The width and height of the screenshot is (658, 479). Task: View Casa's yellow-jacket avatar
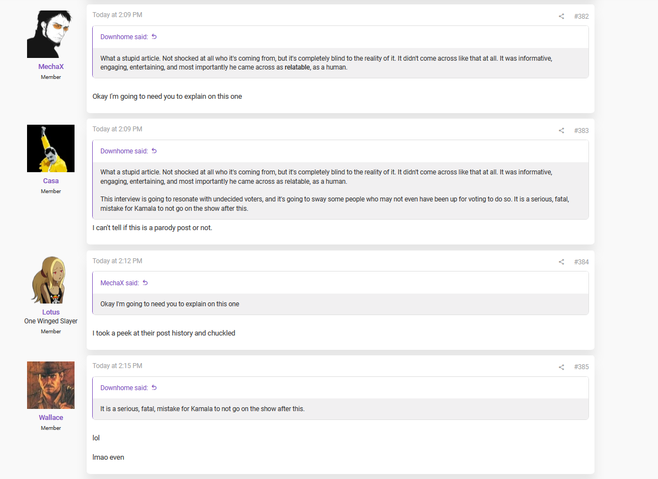coord(51,148)
